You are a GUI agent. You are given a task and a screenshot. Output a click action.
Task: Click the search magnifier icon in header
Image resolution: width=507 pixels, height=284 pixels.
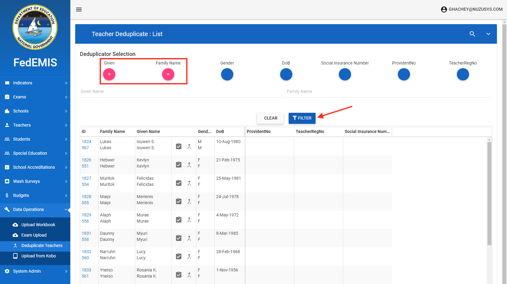pyautogui.click(x=472, y=34)
